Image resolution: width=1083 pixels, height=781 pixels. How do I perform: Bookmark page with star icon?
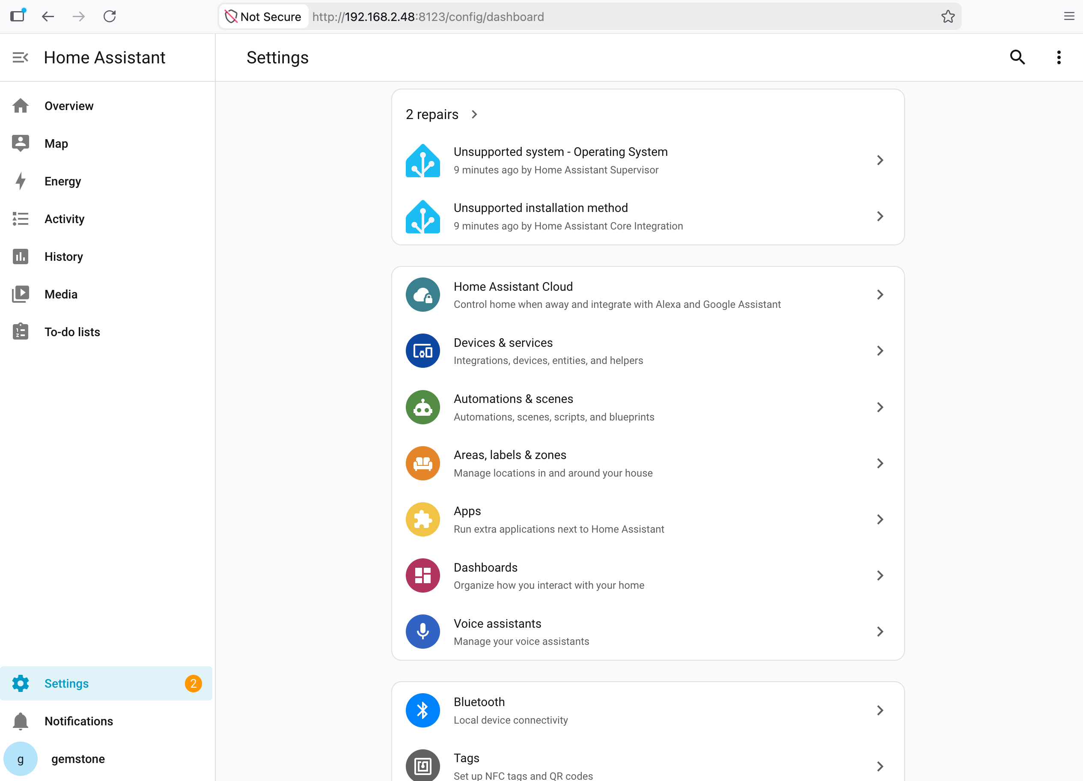[x=947, y=17]
